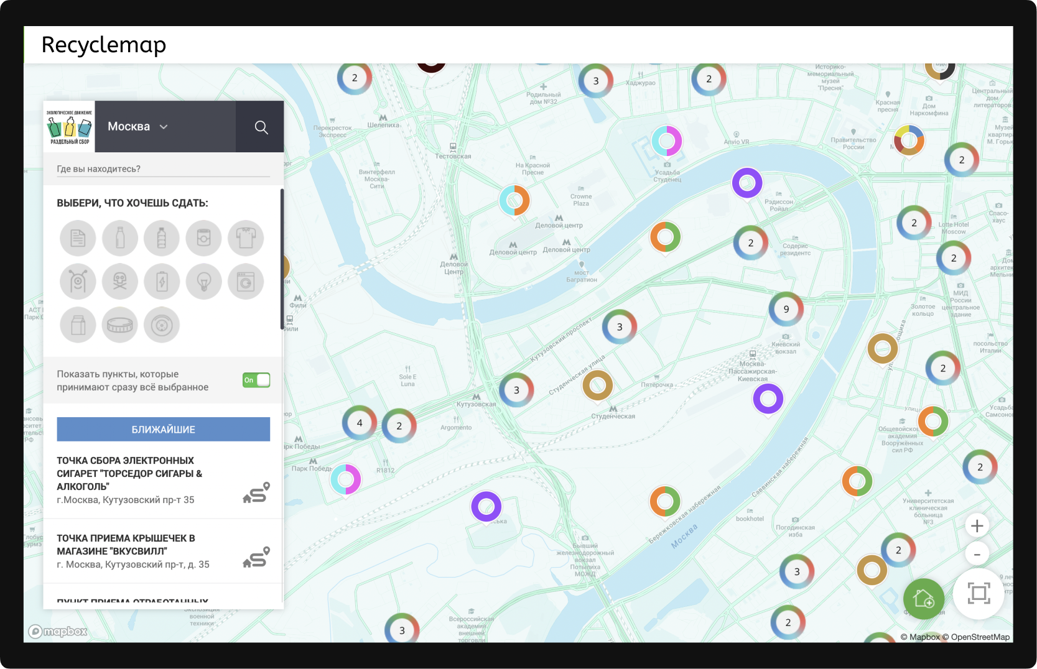This screenshot has width=1037, height=669.
Task: Select the one-eyed alien category icon
Action: (78, 282)
